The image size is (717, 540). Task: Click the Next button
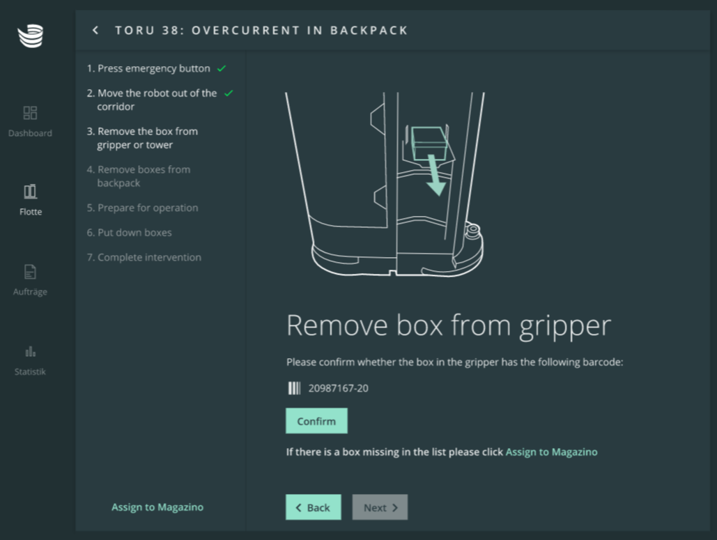pos(380,507)
